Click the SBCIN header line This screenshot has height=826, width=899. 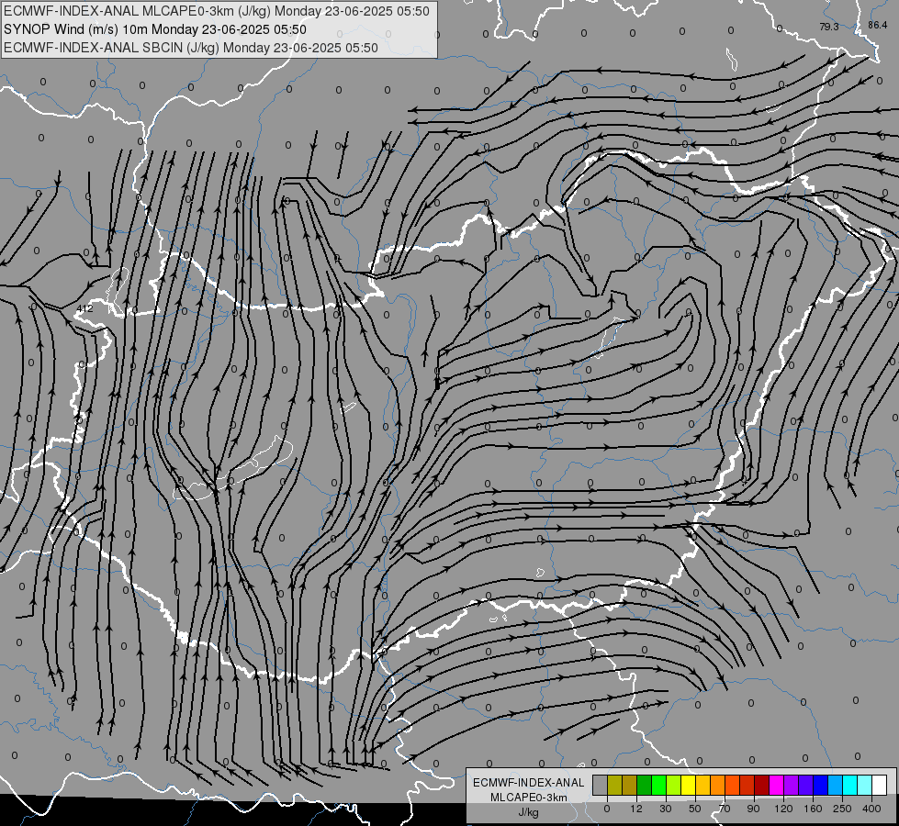point(191,48)
